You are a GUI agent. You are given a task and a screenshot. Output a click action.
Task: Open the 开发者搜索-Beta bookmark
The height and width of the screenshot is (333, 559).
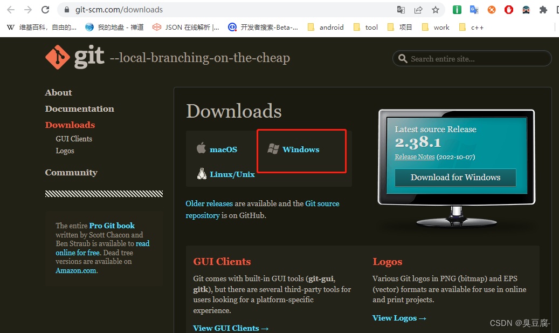coord(263,27)
